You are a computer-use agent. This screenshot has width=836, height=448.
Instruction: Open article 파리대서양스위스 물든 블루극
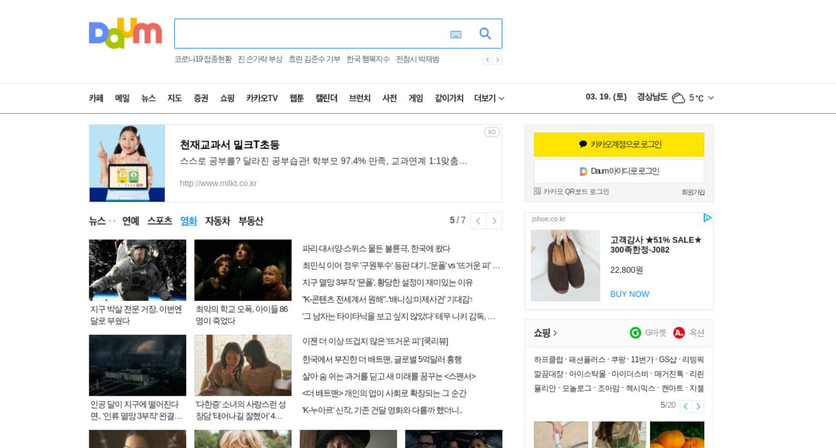(376, 248)
